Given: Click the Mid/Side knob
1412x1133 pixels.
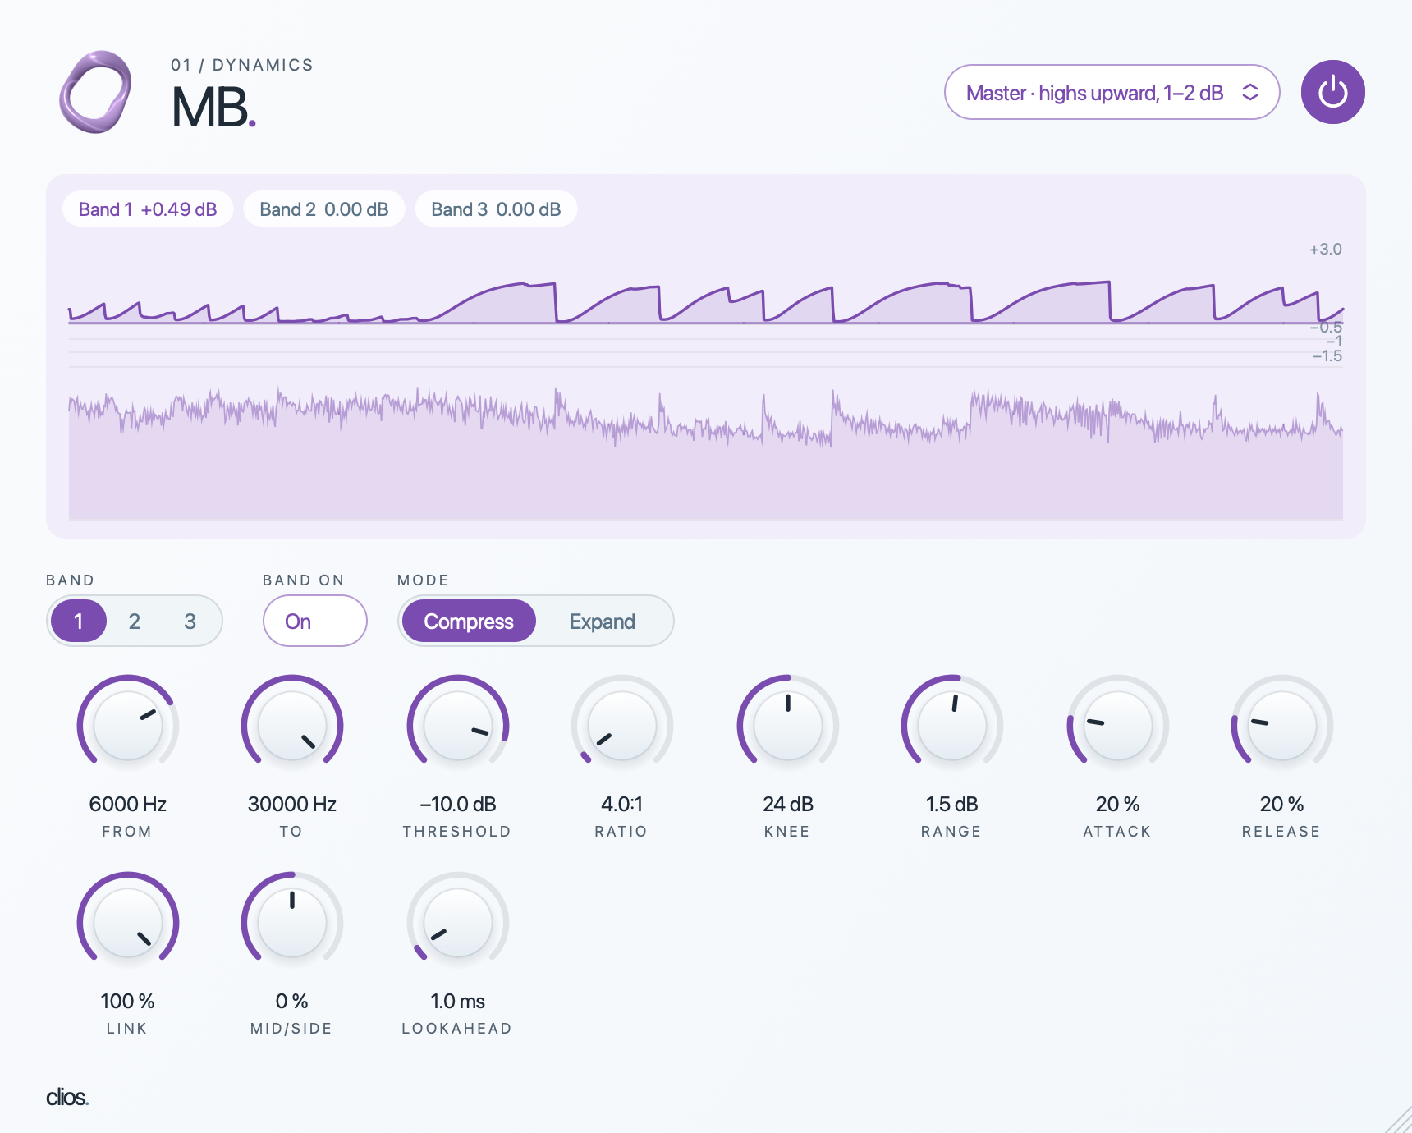Looking at the screenshot, I should 292,923.
